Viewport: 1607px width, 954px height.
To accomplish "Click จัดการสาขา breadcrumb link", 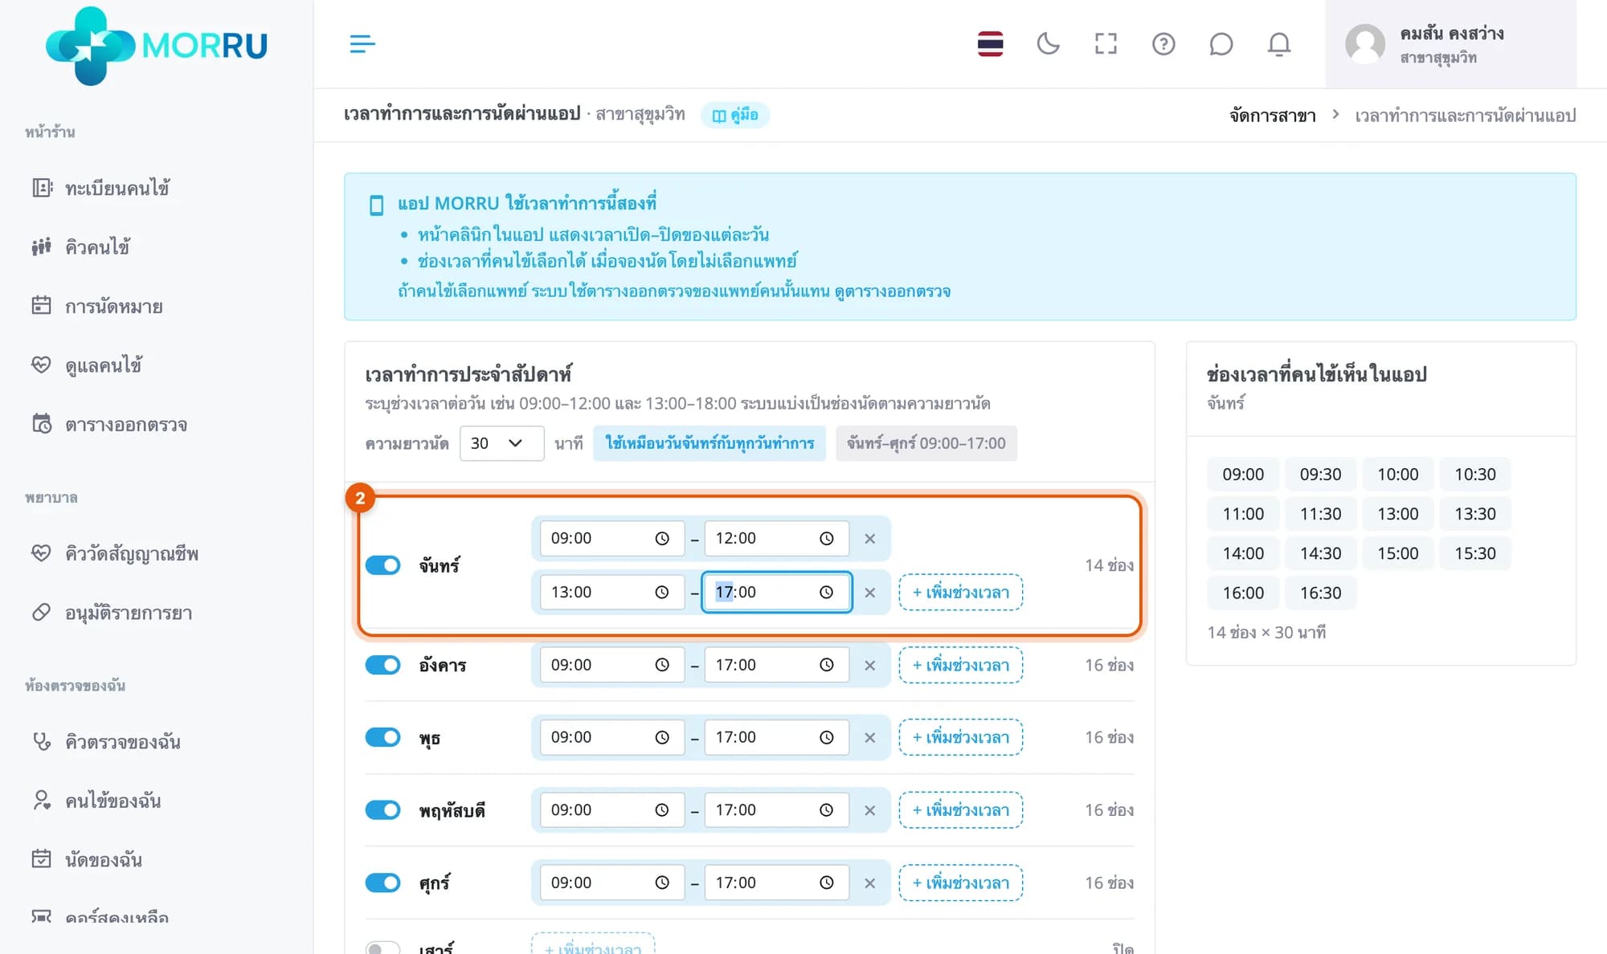I will [x=1273, y=116].
